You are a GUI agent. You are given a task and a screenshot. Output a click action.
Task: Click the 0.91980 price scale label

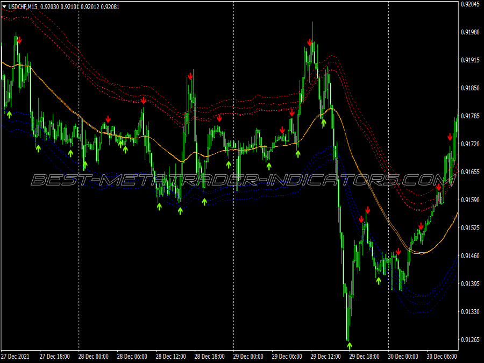[470, 32]
